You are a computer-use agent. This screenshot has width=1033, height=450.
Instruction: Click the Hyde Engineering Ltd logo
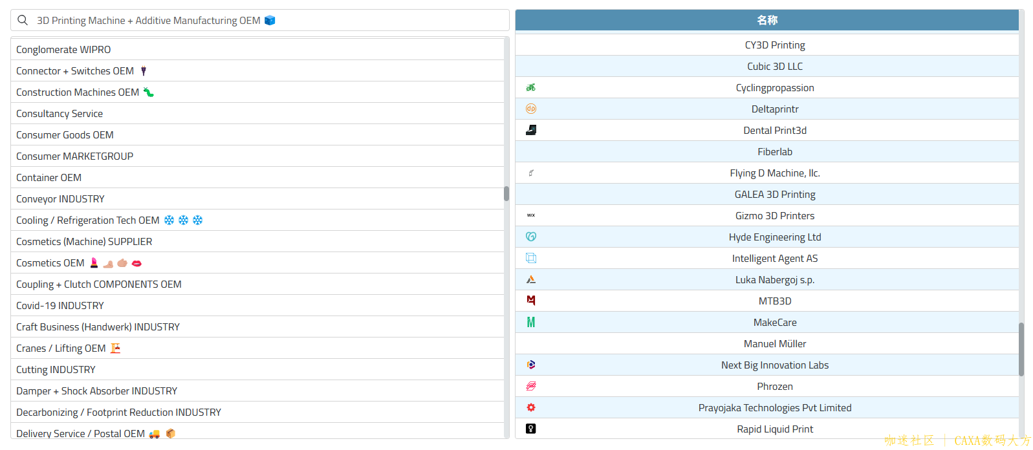(531, 237)
